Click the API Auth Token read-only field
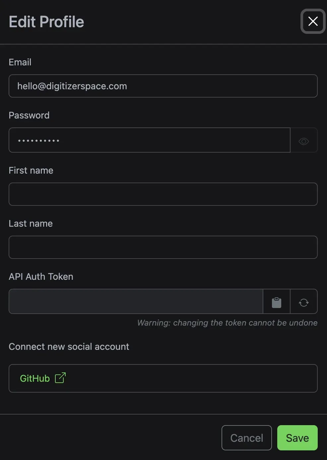Screen dimensions: 327x460 [136, 301]
